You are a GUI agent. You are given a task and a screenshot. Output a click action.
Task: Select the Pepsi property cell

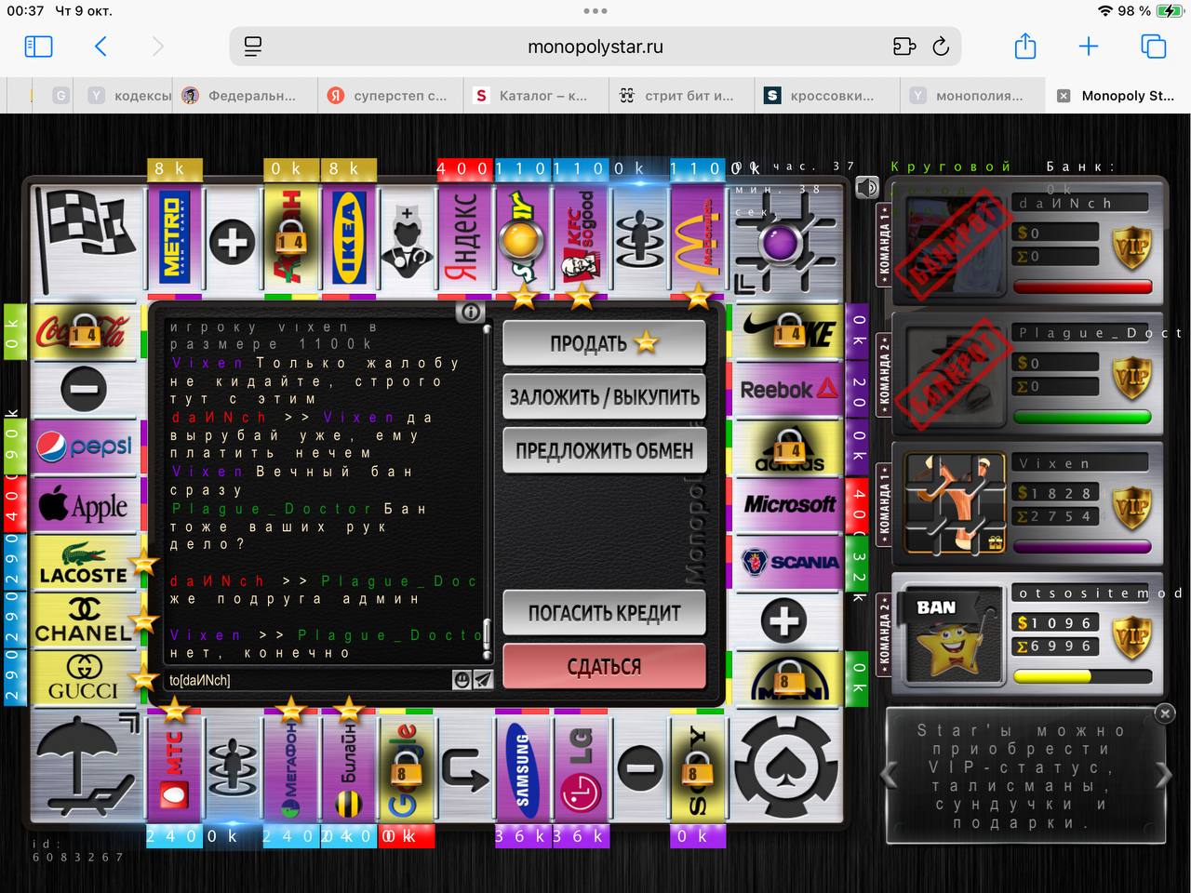pyautogui.click(x=83, y=446)
